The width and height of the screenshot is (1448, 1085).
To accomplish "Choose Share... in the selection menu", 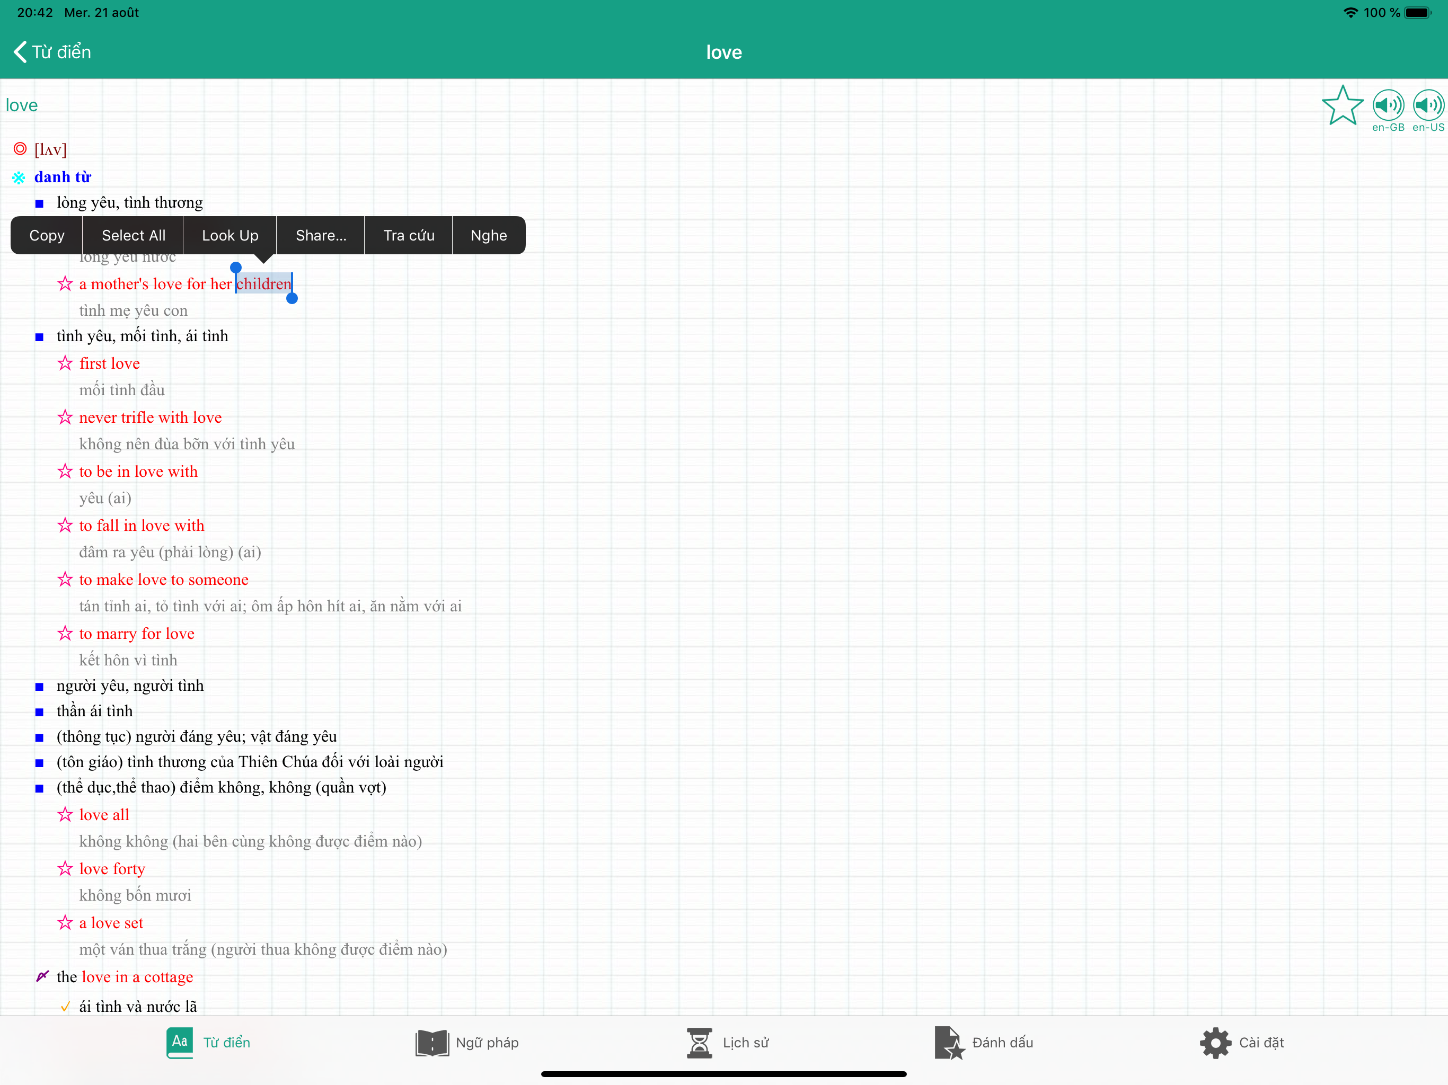I will pyautogui.click(x=321, y=235).
